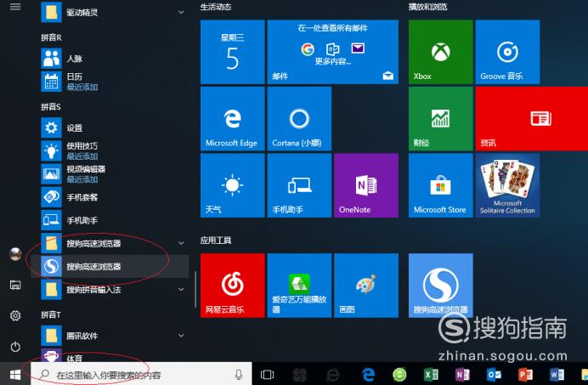Open Edge from the taskbar
Screen dimensions: 588x385
point(369,374)
